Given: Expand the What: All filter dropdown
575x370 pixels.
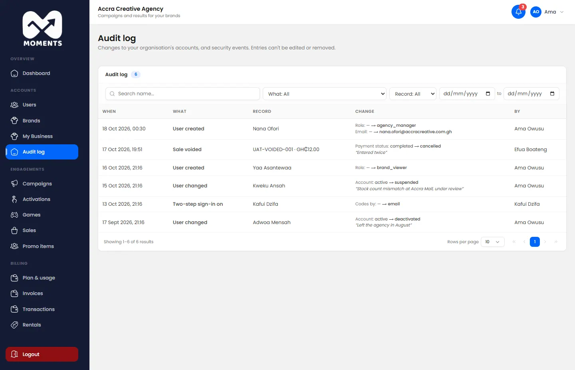Looking at the screenshot, I should (x=325, y=94).
